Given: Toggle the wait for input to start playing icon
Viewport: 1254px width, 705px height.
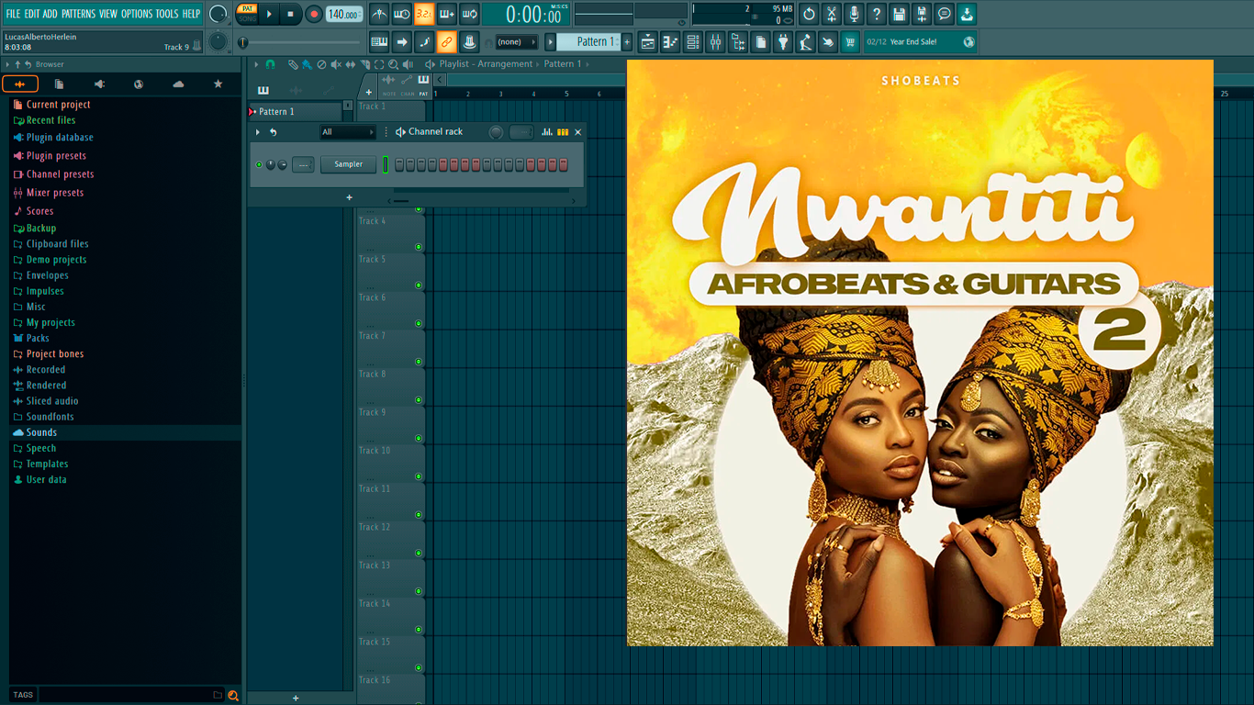Looking at the screenshot, I should (x=401, y=14).
